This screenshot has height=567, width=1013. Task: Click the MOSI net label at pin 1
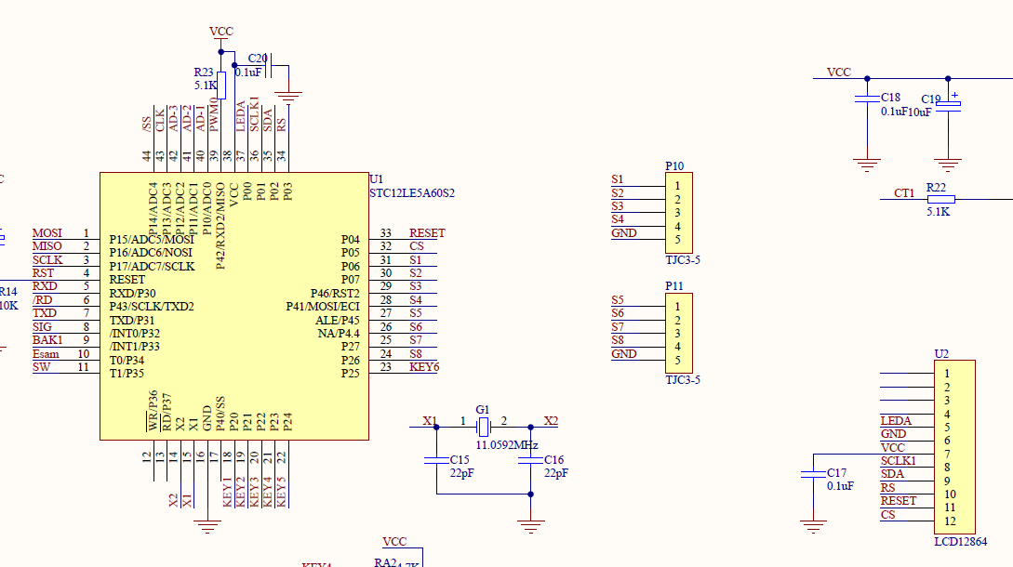coord(47,233)
